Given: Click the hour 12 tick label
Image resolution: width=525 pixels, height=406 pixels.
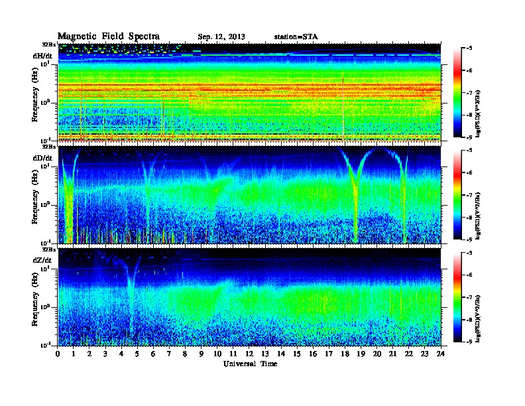Looking at the screenshot, I should (x=249, y=354).
